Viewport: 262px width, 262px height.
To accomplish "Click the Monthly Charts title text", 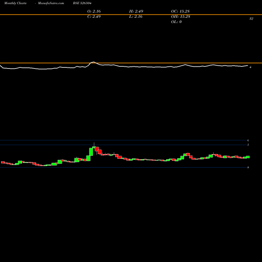I will point(15,3).
